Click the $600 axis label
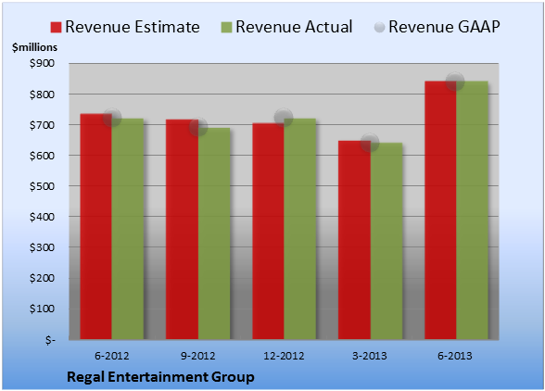The image size is (545, 391). (x=42, y=156)
